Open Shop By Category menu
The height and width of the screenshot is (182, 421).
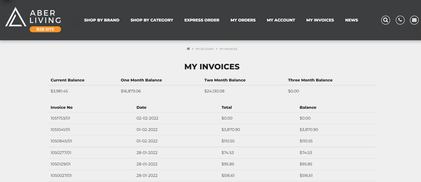(x=152, y=20)
